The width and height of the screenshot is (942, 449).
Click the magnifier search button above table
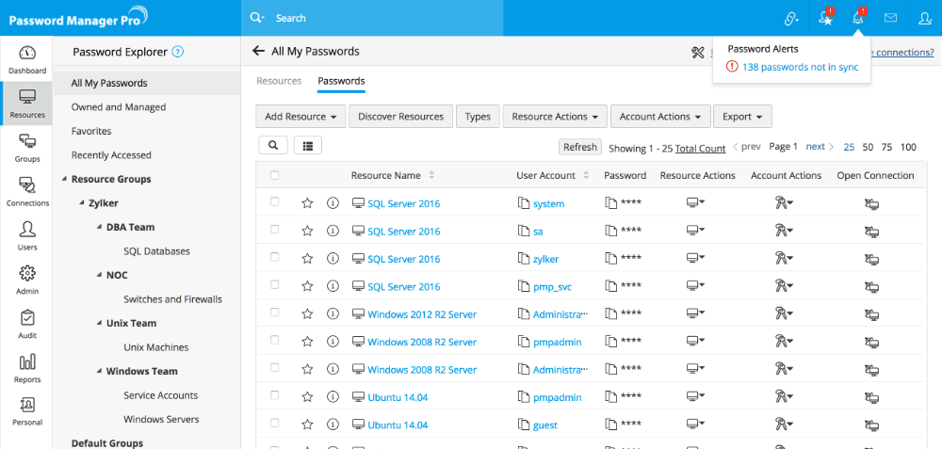click(x=273, y=145)
